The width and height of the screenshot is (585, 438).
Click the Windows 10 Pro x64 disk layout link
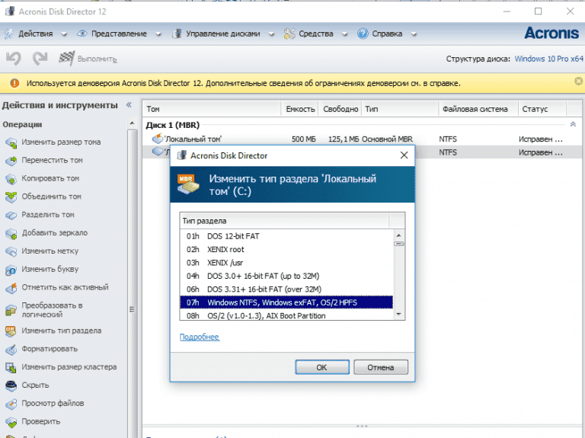tap(548, 59)
